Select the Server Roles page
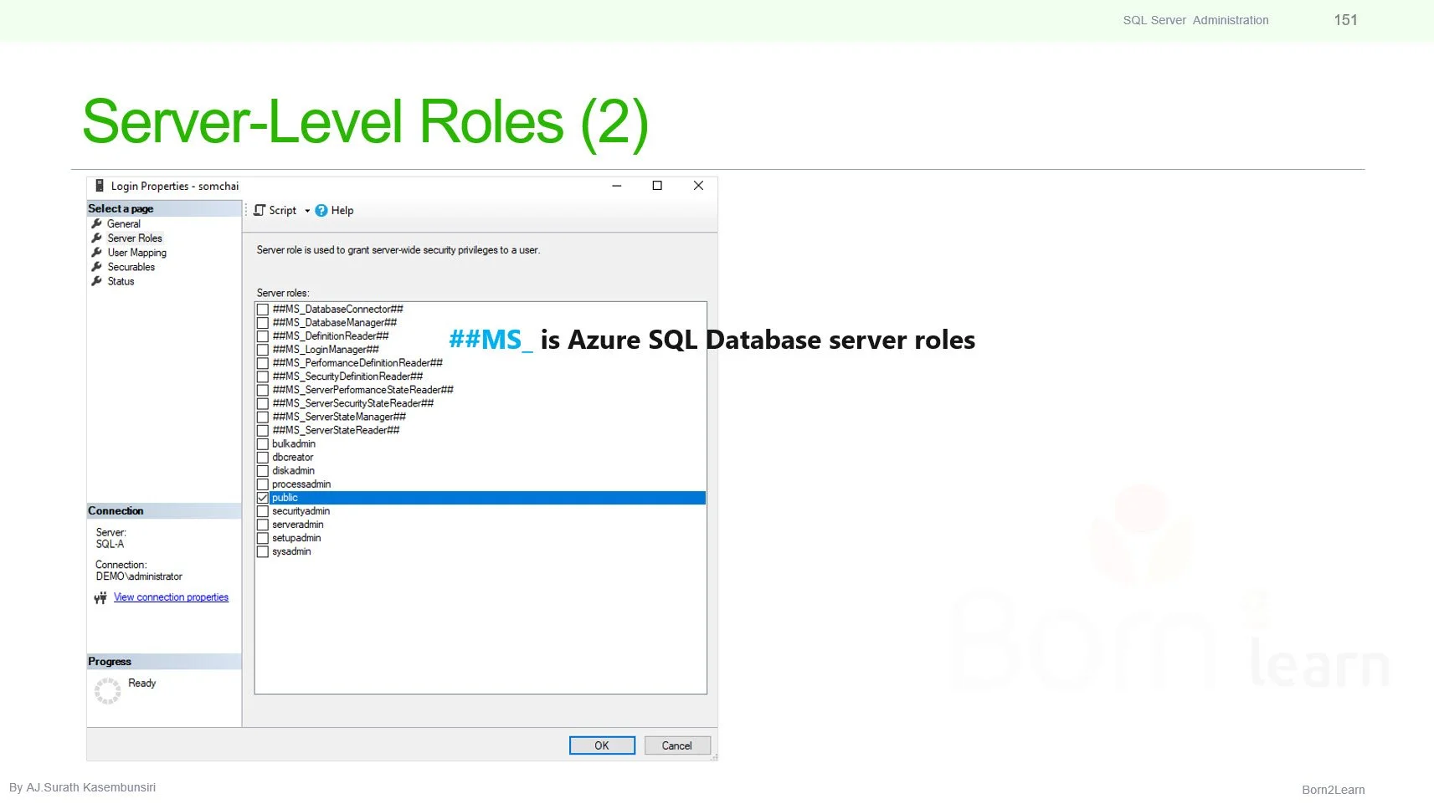The image size is (1434, 804). pyautogui.click(x=135, y=238)
